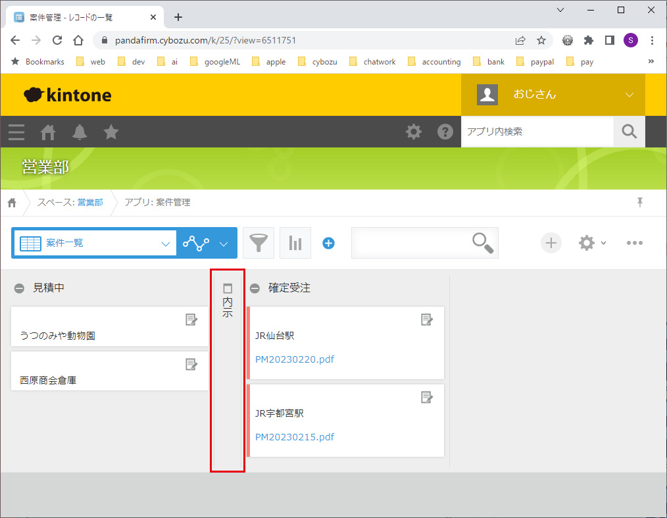Click the help question mark icon
The image size is (667, 518).
[445, 132]
